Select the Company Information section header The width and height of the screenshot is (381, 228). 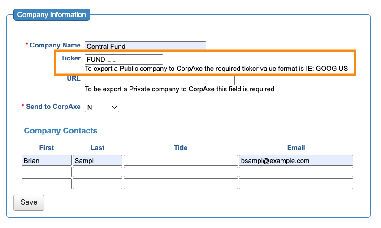pyautogui.click(x=52, y=15)
